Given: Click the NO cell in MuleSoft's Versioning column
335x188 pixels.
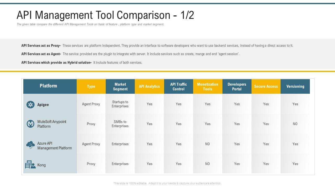Looking at the screenshot, I should tap(295, 124).
